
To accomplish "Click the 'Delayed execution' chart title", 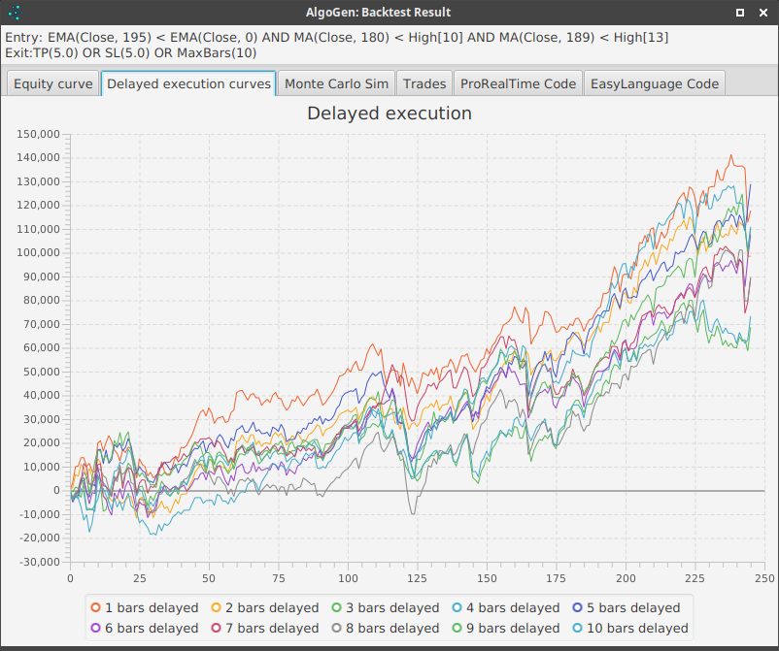I will tap(389, 114).
